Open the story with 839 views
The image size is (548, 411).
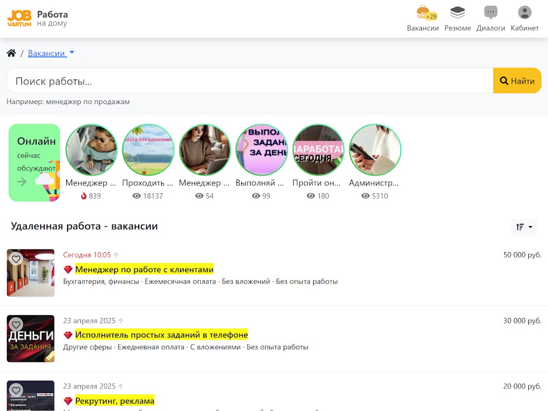(92, 150)
